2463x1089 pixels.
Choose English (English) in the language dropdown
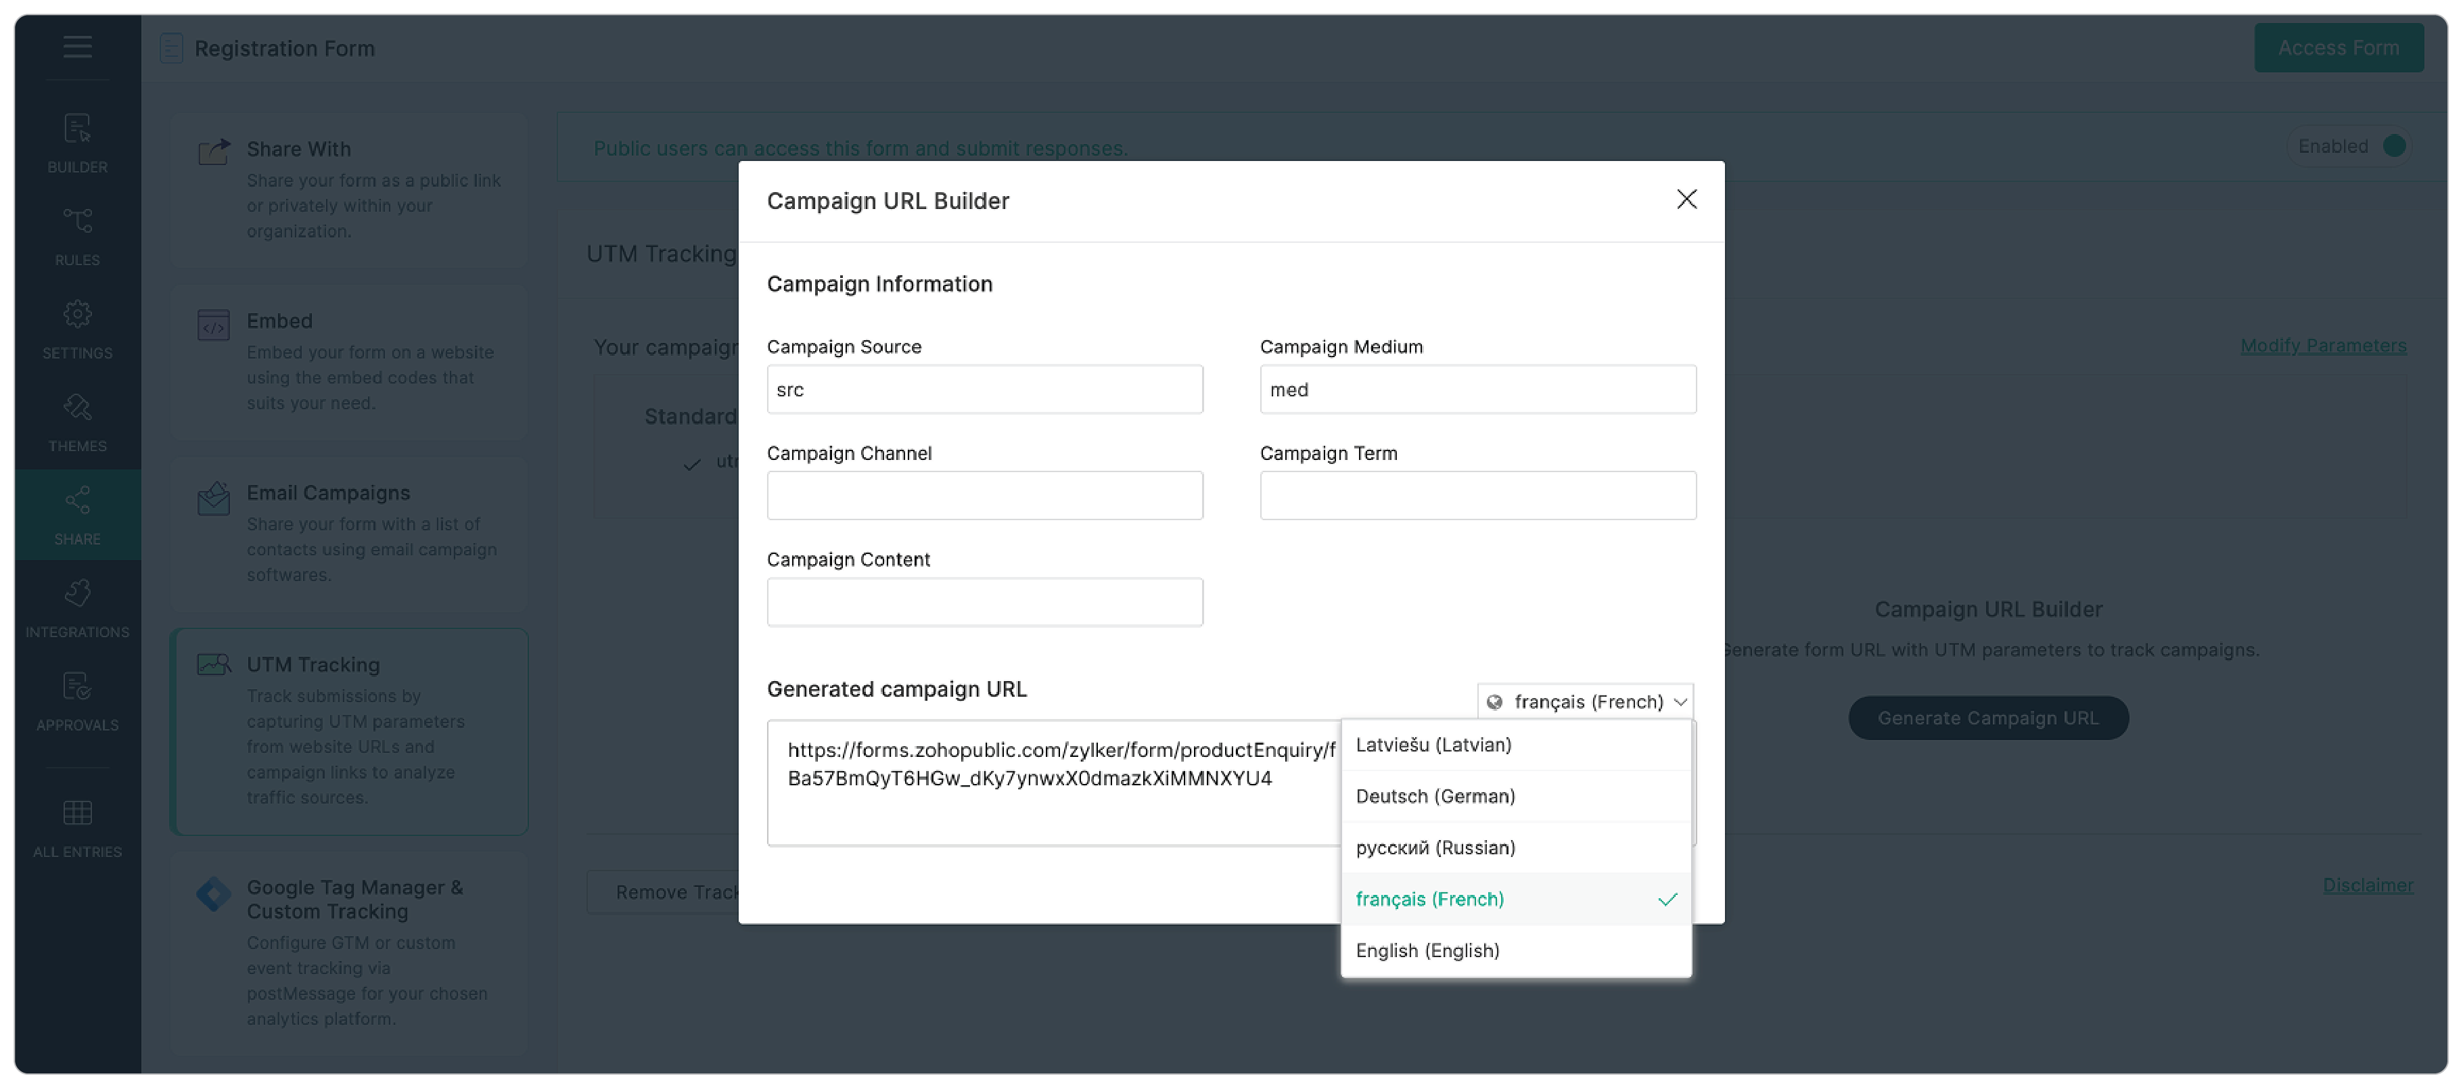1427,950
